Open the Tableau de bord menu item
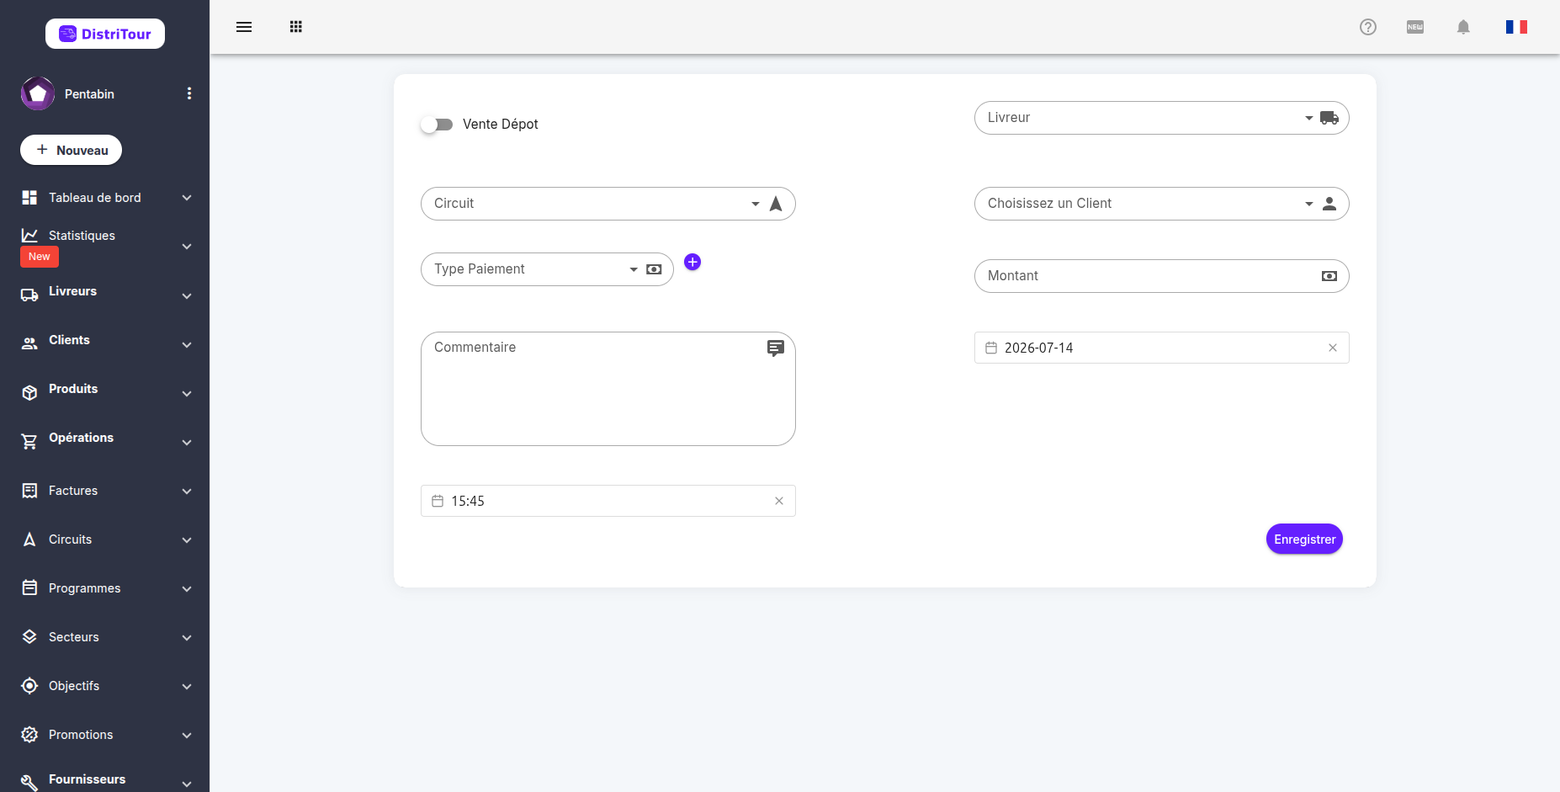 [104, 198]
